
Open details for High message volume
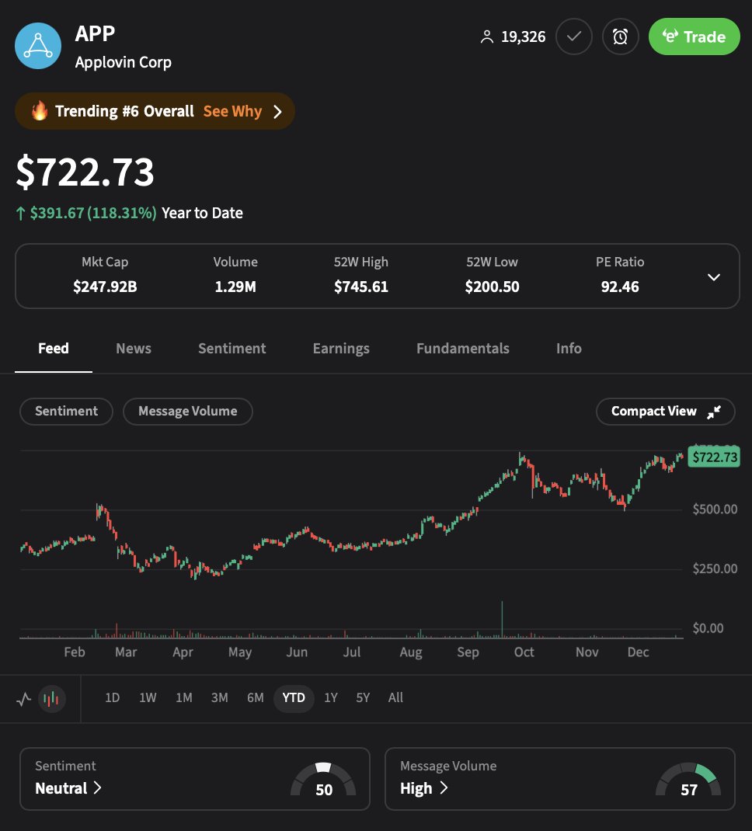(x=426, y=788)
